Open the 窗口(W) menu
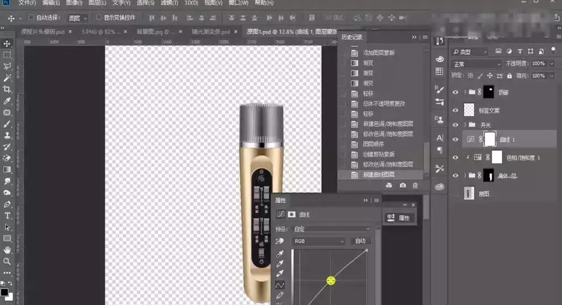The height and width of the screenshot is (305, 562). (238, 3)
